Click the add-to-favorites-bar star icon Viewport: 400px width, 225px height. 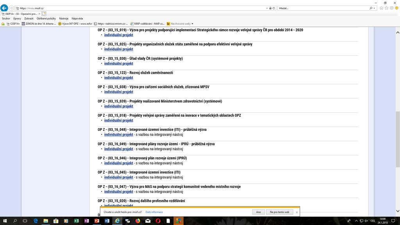click(3, 24)
